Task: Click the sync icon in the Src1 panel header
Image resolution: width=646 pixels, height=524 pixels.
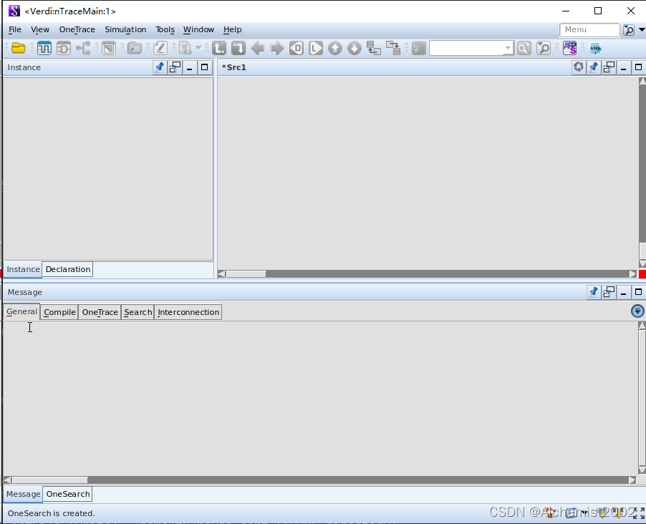Action: [579, 67]
